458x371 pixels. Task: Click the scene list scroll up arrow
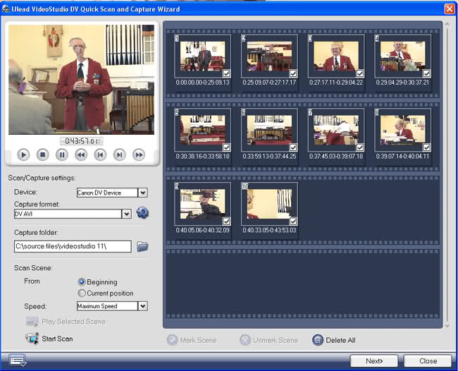point(447,24)
